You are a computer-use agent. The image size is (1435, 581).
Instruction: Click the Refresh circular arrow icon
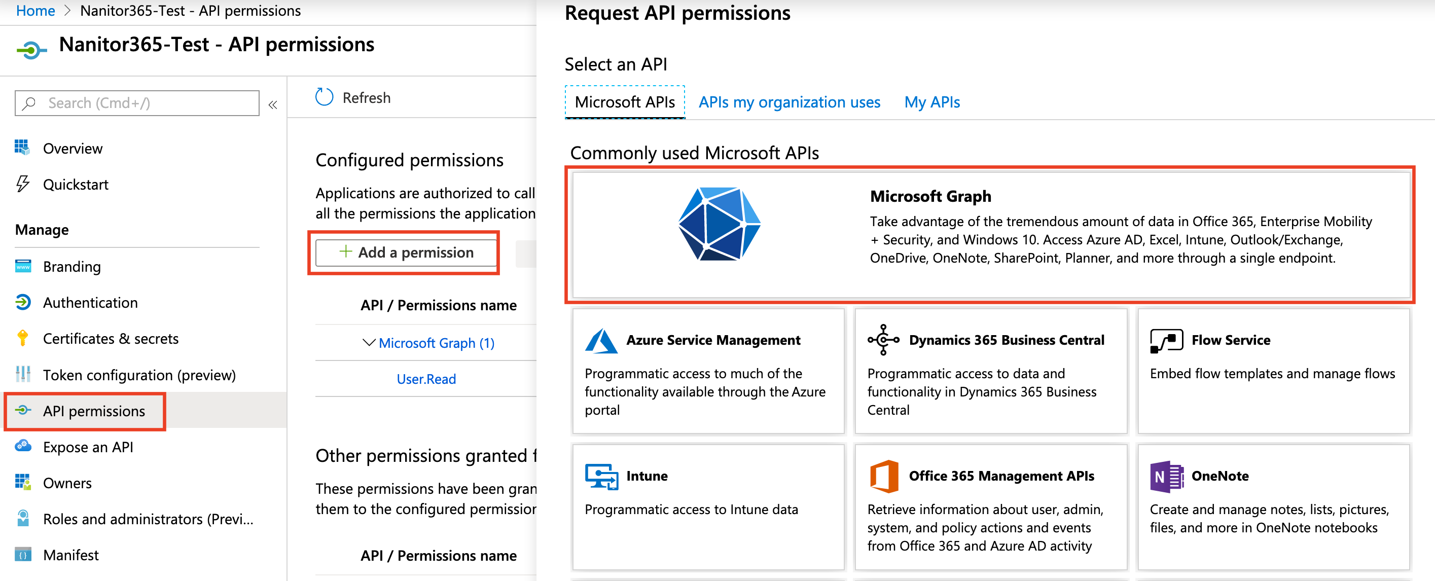(x=324, y=97)
